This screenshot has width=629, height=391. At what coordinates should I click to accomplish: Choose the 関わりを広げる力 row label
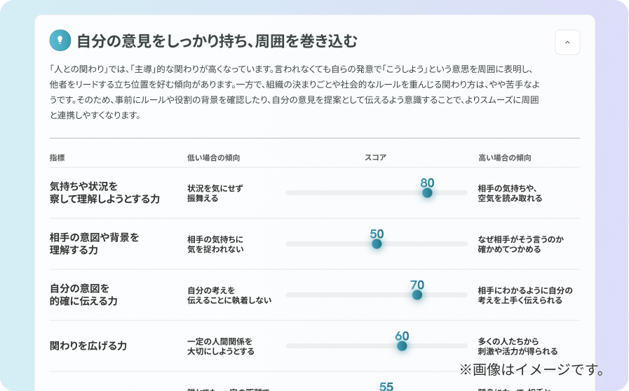pos(88,346)
